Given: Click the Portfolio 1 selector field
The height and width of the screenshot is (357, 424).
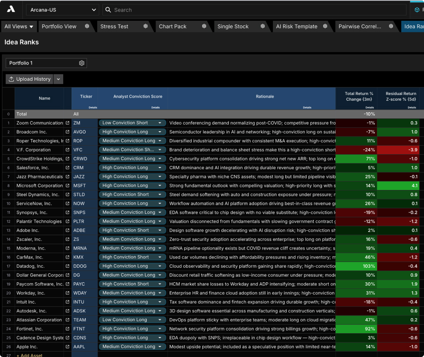Looking at the screenshot, I should (46, 63).
